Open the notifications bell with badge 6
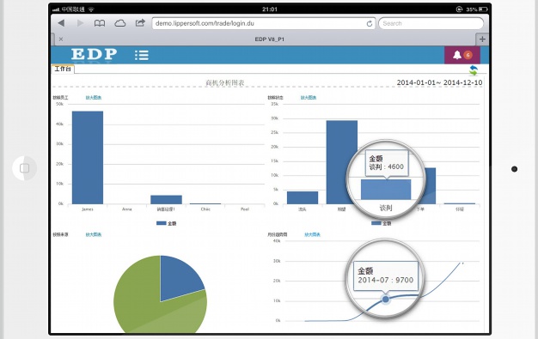Image resolution: width=538 pixels, height=339 pixels. pos(462,55)
